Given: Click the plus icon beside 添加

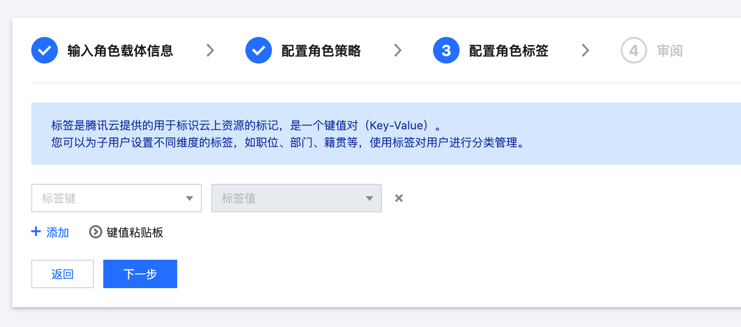Looking at the screenshot, I should pyautogui.click(x=36, y=232).
